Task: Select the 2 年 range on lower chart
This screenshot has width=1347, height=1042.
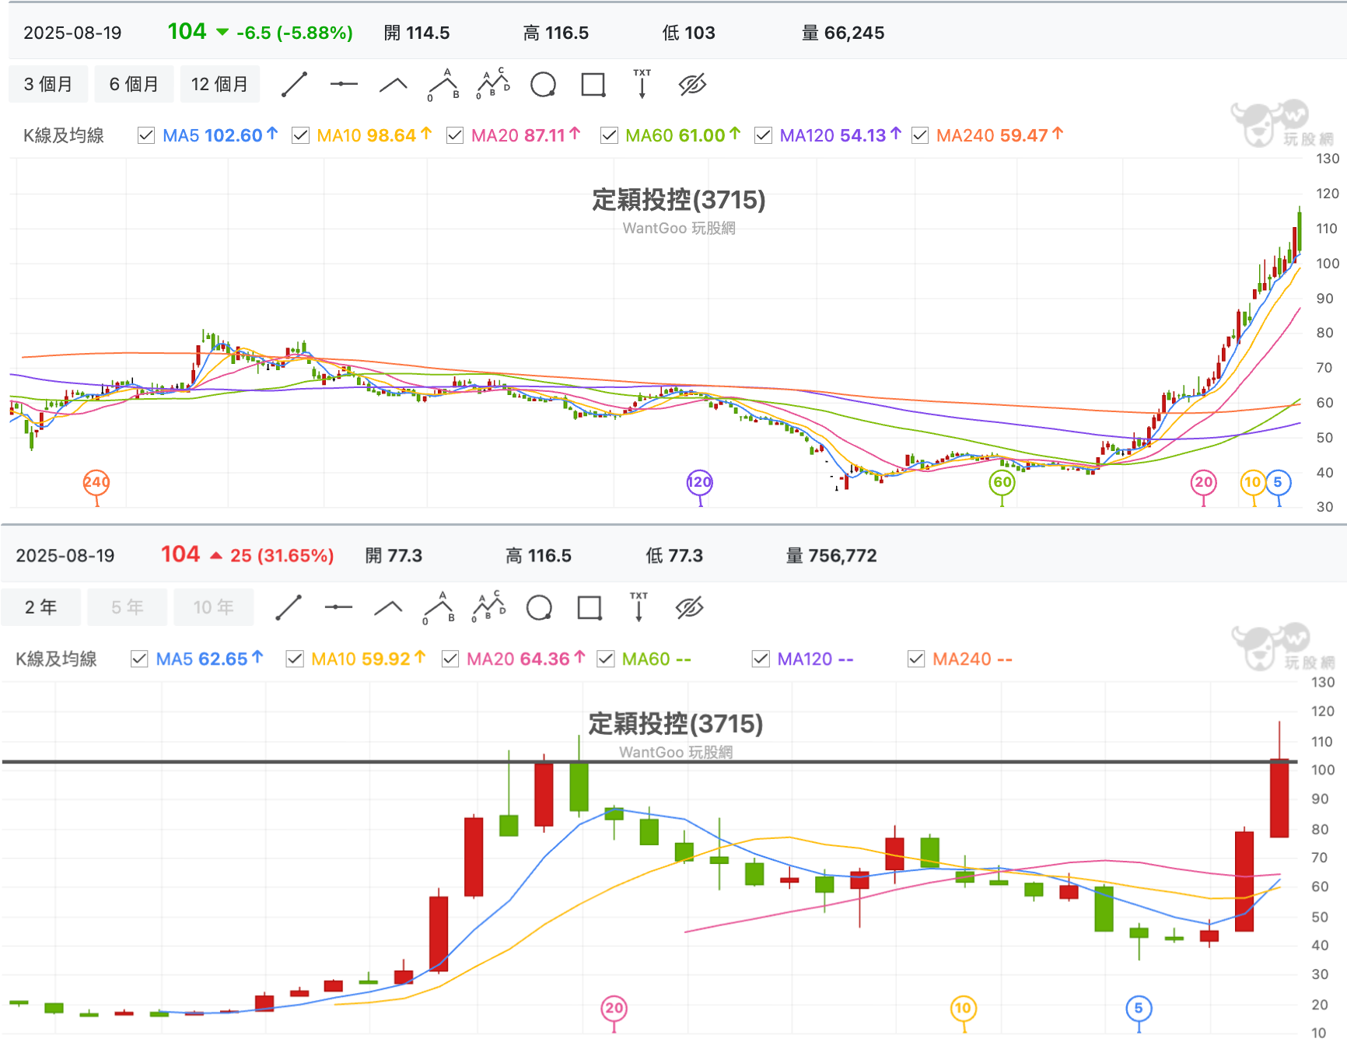Action: pyautogui.click(x=41, y=607)
